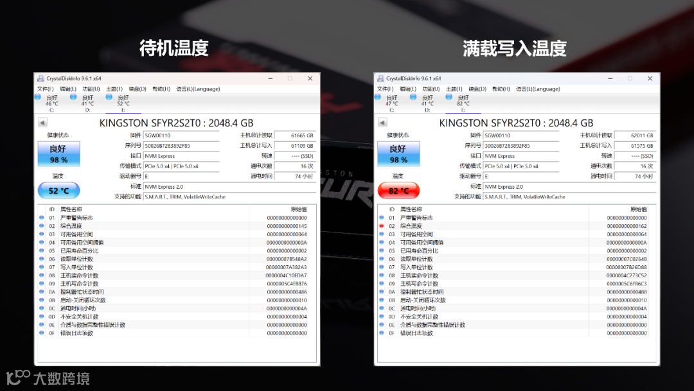The width and height of the screenshot is (694, 391).
Task: Click raw value 0000004C10EDA7 of 主机读命令计数
Action: click(x=287, y=275)
